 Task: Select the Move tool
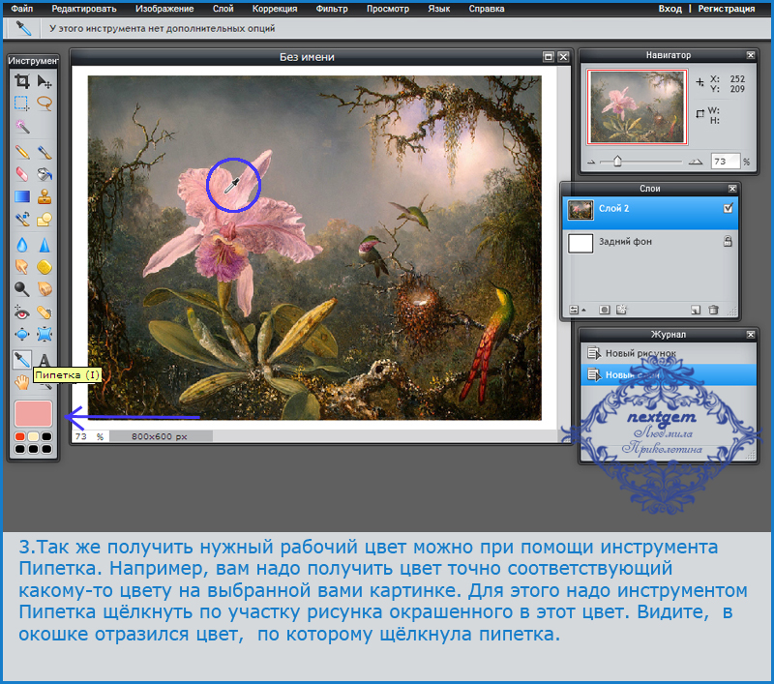coord(45,81)
